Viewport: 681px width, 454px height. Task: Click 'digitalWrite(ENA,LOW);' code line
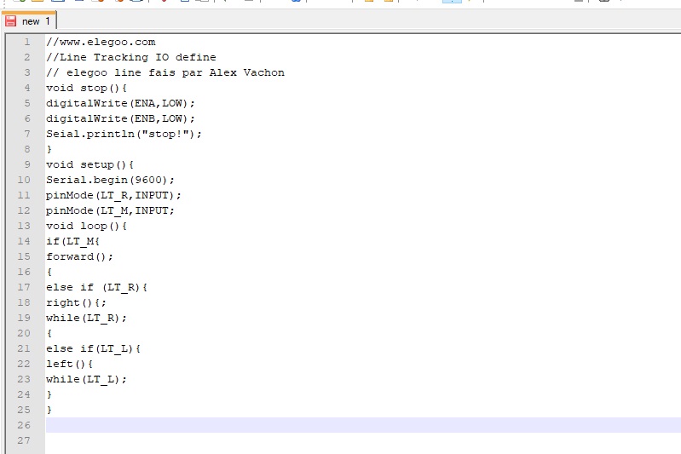121,103
